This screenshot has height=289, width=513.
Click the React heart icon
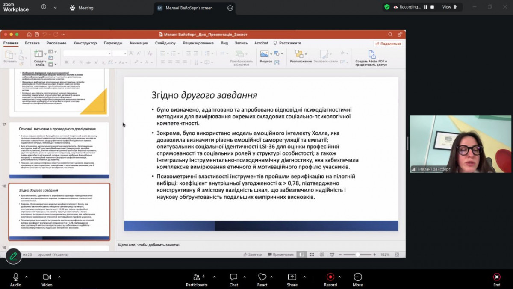coord(262,277)
